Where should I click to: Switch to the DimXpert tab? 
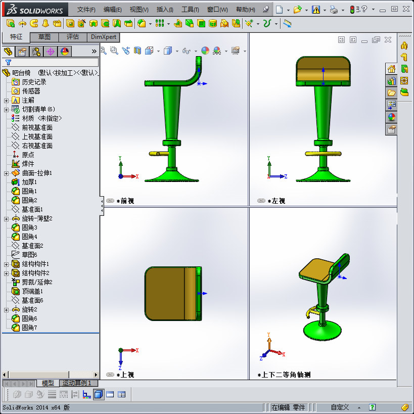pyautogui.click(x=104, y=37)
